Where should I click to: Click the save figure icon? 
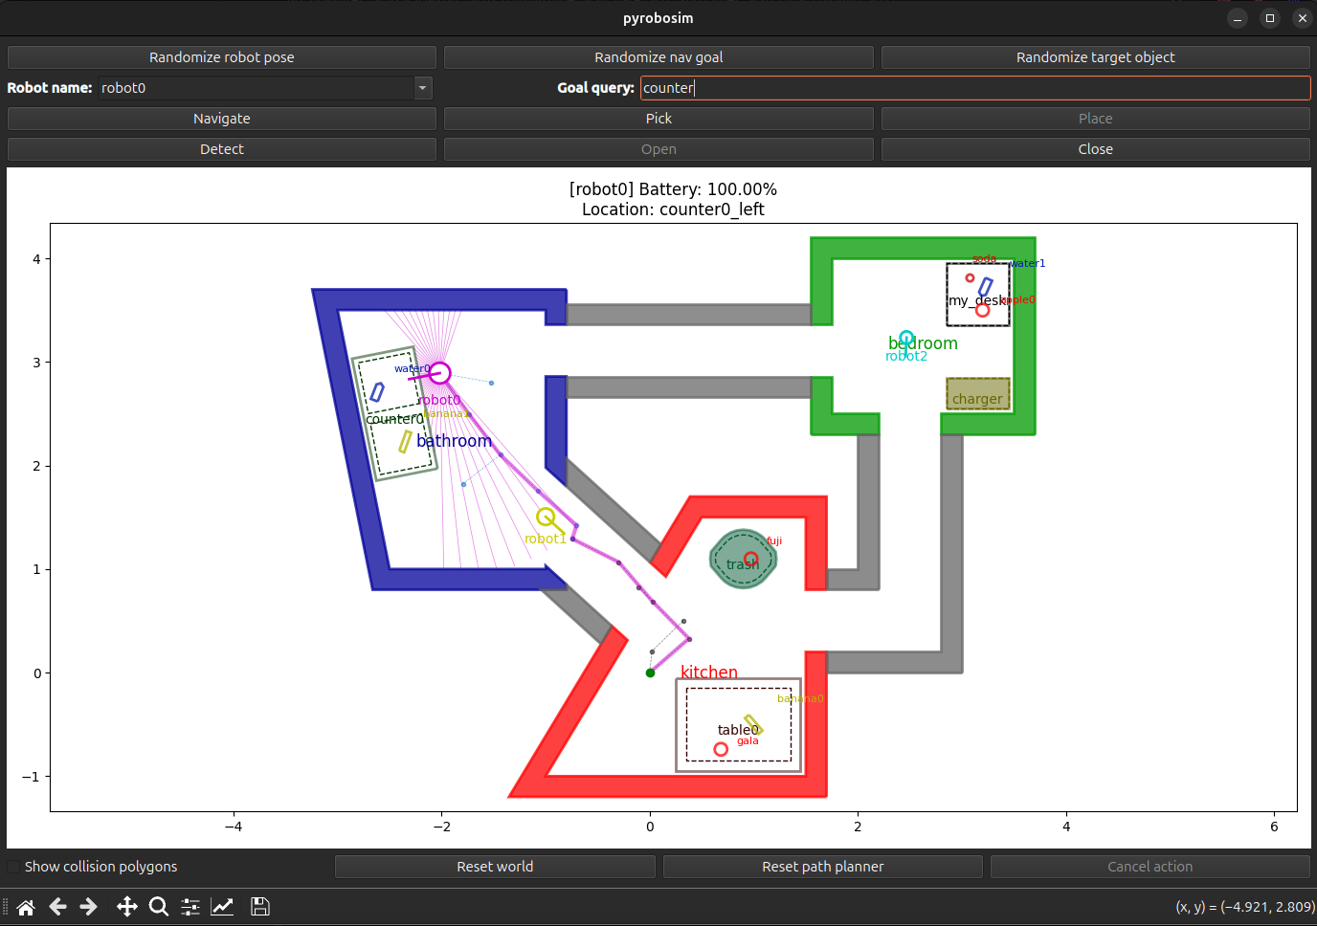pos(259,906)
